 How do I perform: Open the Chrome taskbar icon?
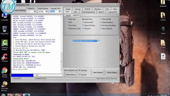[19, 95]
